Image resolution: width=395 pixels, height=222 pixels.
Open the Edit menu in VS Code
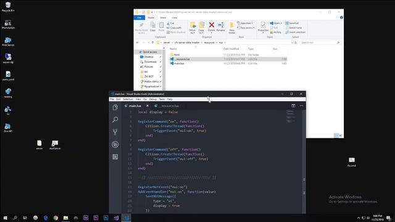click(x=118, y=99)
